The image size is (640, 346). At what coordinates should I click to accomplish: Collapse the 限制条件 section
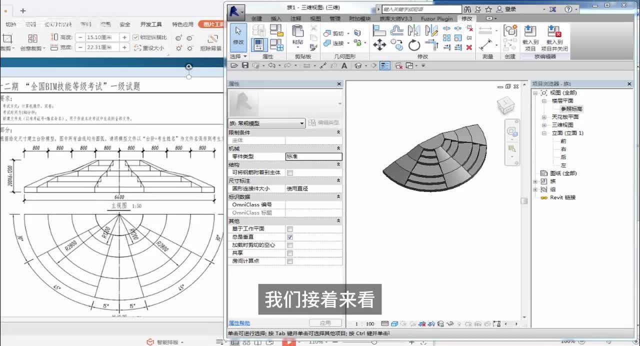click(x=338, y=132)
